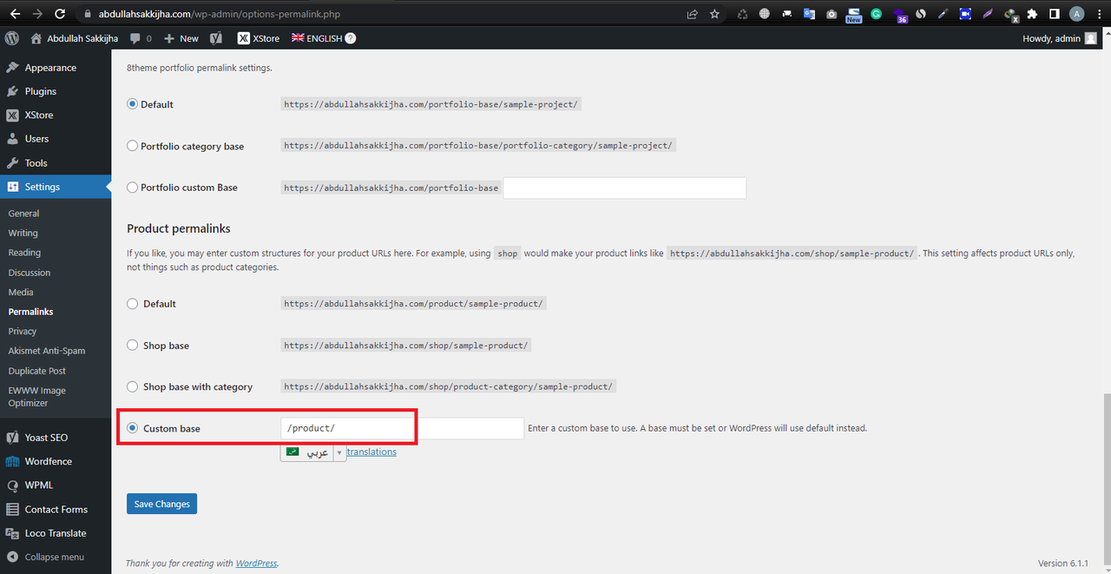Open Privacy settings submenu

tap(23, 331)
